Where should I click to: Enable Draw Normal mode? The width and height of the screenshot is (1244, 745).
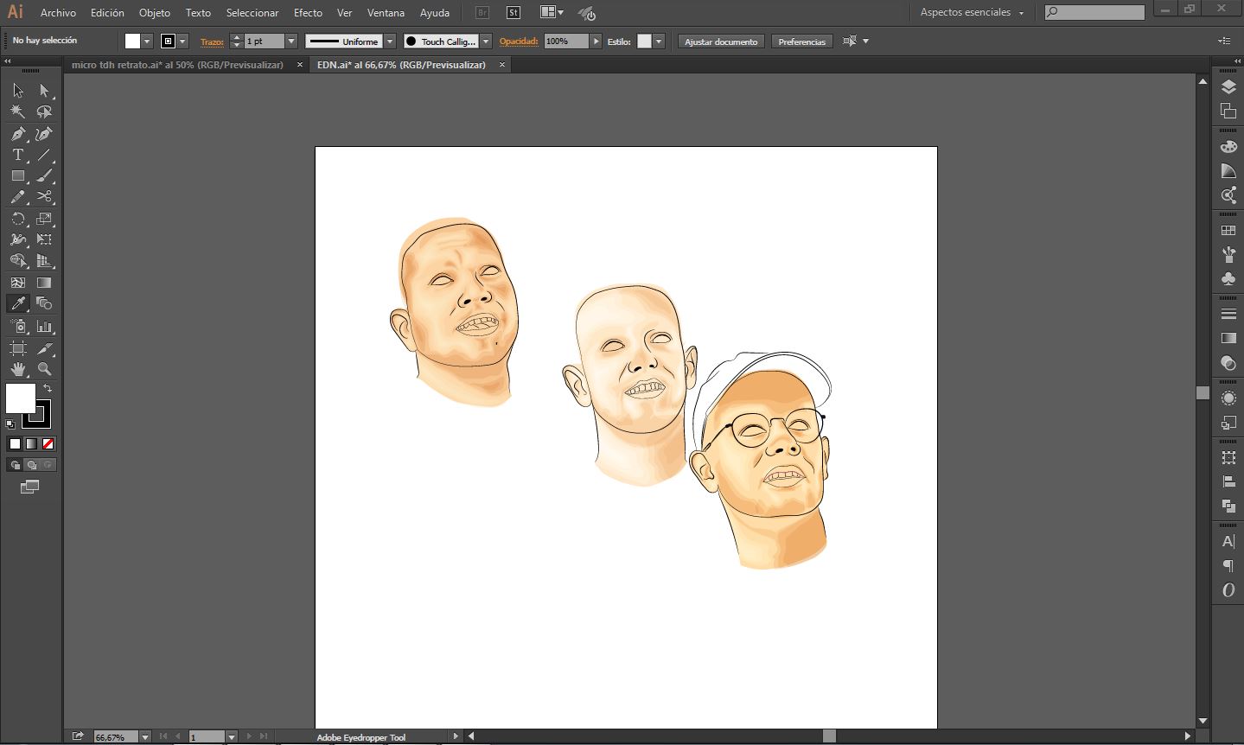pos(15,465)
